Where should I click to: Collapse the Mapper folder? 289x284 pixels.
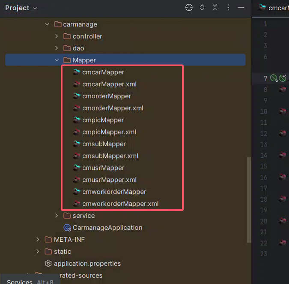tap(57, 60)
